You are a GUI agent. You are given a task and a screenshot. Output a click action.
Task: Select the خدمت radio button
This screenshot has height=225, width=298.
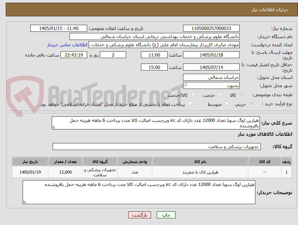pos(221,94)
